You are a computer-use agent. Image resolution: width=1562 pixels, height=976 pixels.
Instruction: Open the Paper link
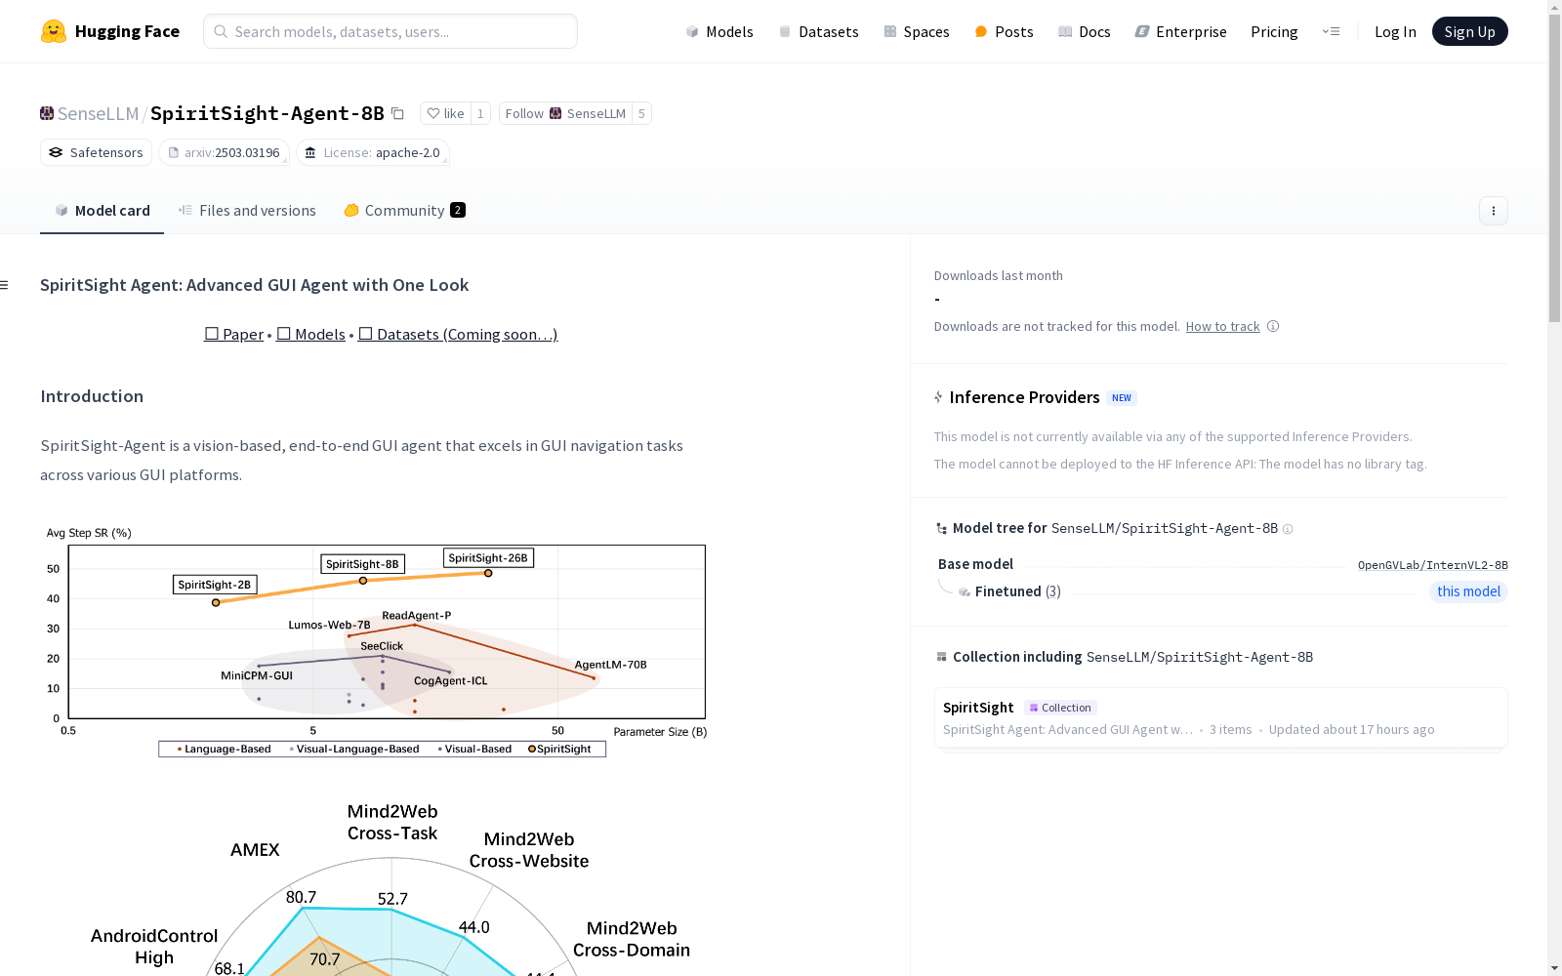(233, 334)
